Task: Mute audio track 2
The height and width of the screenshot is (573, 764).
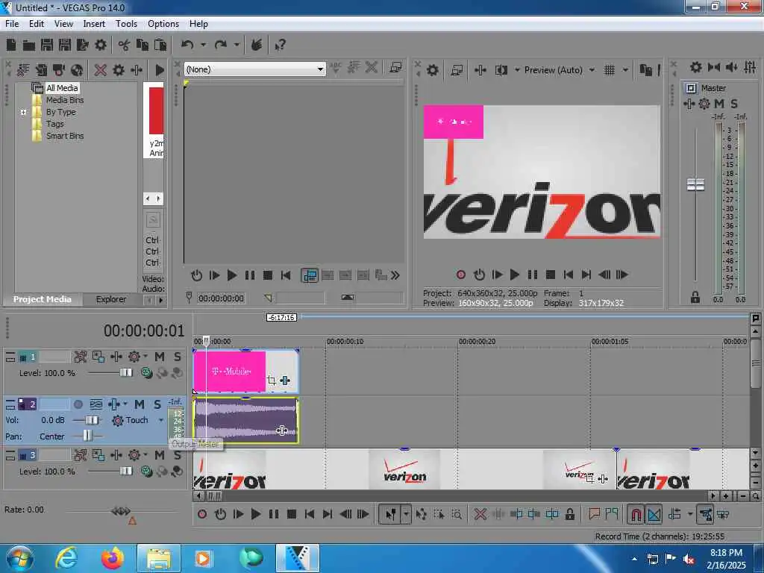Action: pos(140,404)
